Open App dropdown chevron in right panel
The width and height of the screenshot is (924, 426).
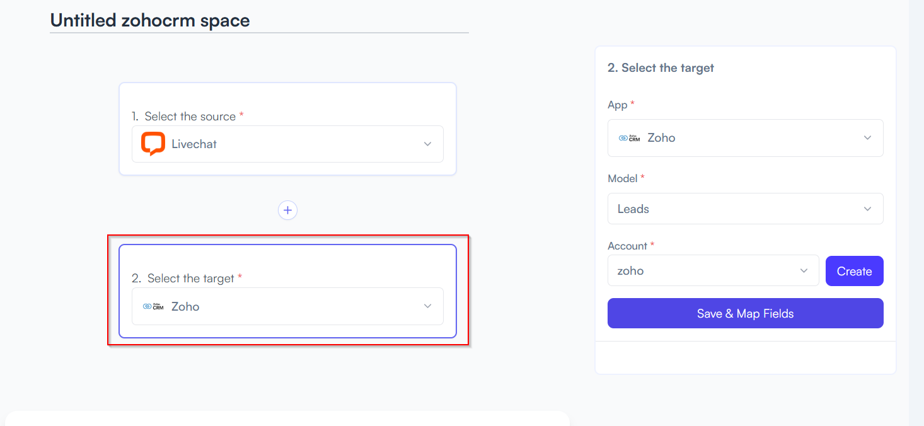click(867, 138)
